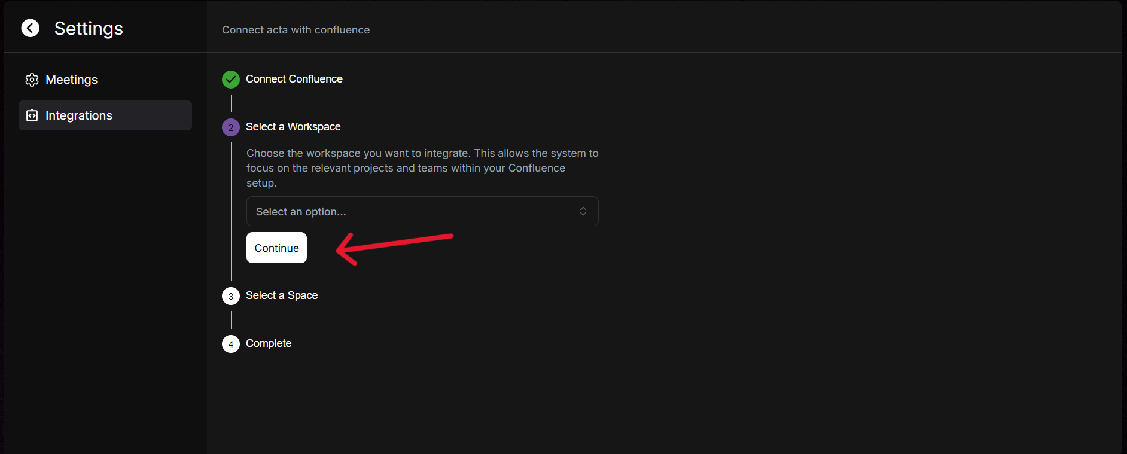Click the Continue button

[x=276, y=248]
